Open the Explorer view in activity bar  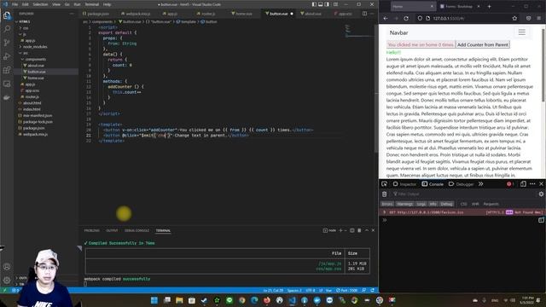click(7, 15)
